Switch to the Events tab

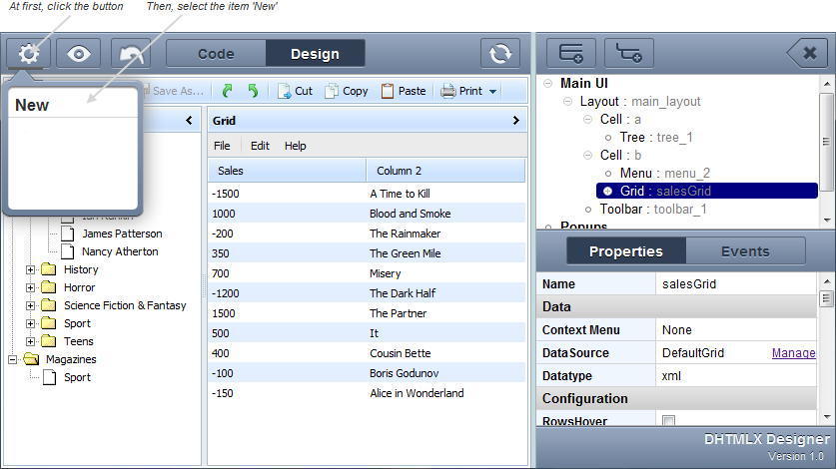[x=745, y=251]
